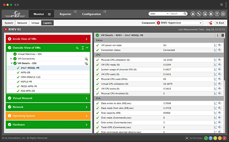The image size is (229, 142).
Task: Expand the Inside View of VMs layer
Action: click(x=86, y=39)
